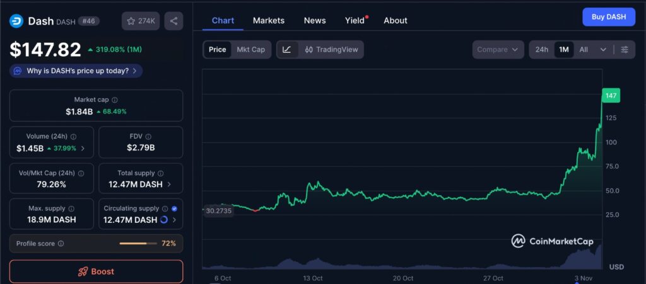Screen dimensions: 646x284
Task: Click the Buy DASH button
Action: (609, 17)
